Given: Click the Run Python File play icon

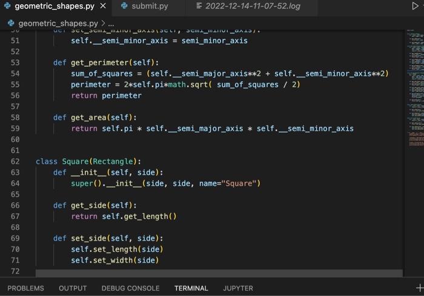Looking at the screenshot, I should (x=415, y=5).
